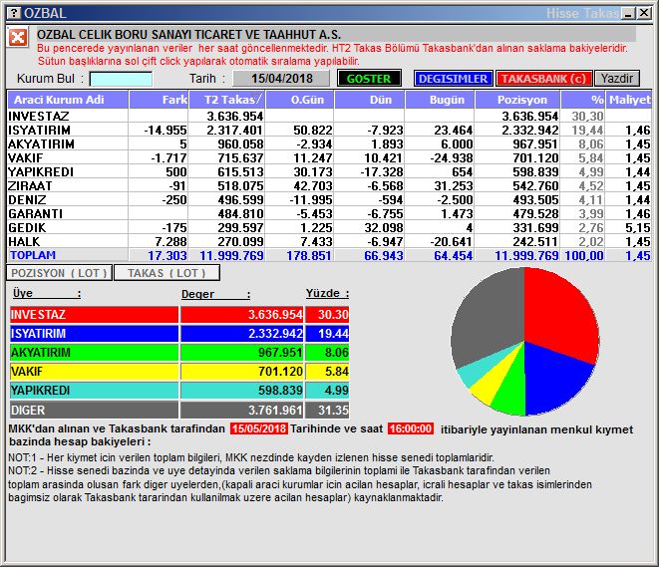Sort by the Dün column header

point(369,100)
